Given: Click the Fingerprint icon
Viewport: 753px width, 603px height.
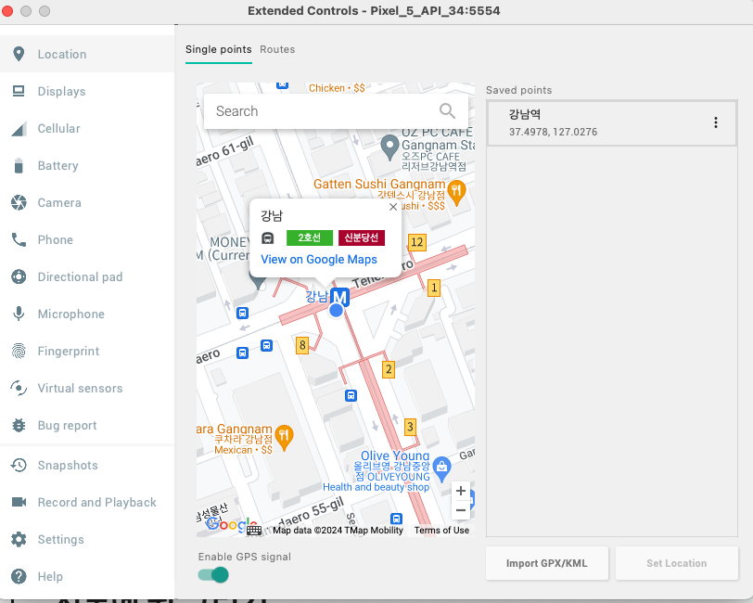Looking at the screenshot, I should pyautogui.click(x=19, y=351).
